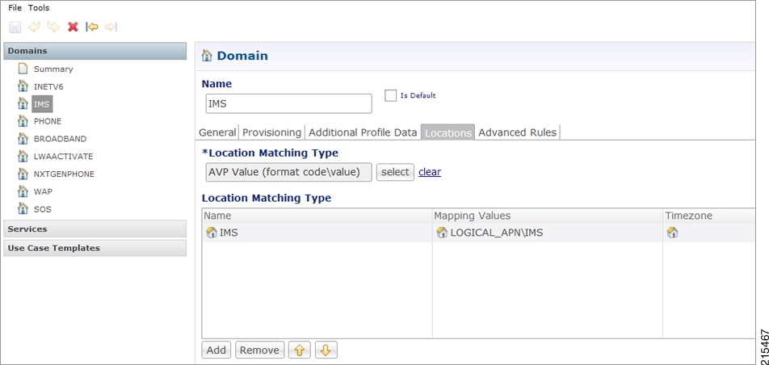Click the page icon beside Summary
This screenshot has height=365, width=769.
pos(23,68)
